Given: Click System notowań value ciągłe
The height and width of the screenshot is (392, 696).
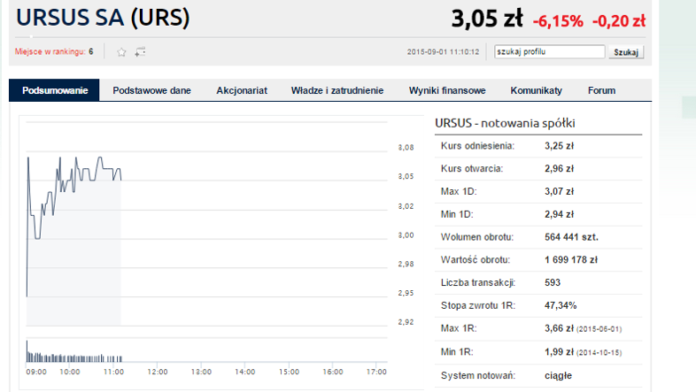Looking at the screenshot, I should [558, 375].
